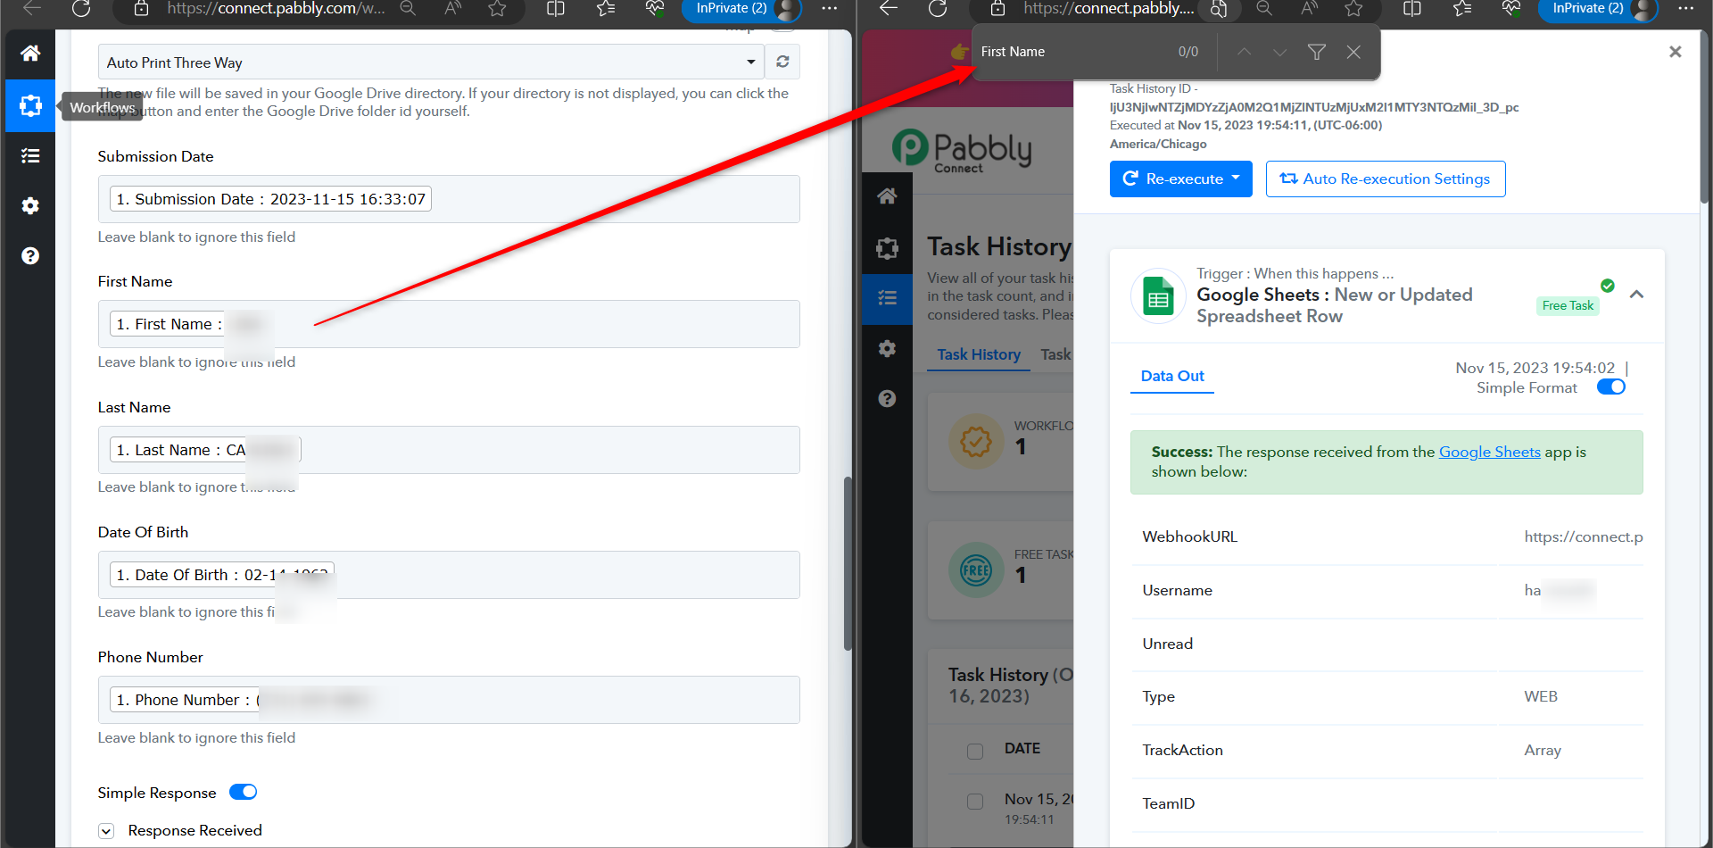Switch to the Data Out tab
This screenshot has height=848, width=1713.
coord(1172,376)
